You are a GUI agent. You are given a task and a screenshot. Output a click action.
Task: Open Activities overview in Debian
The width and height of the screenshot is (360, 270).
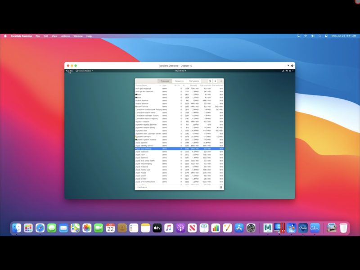(x=70, y=71)
